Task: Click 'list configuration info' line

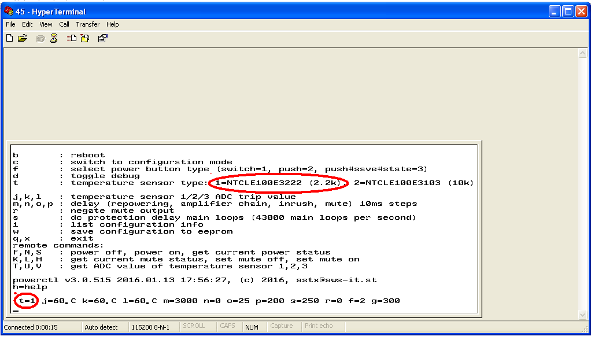Action: pyautogui.click(x=137, y=225)
